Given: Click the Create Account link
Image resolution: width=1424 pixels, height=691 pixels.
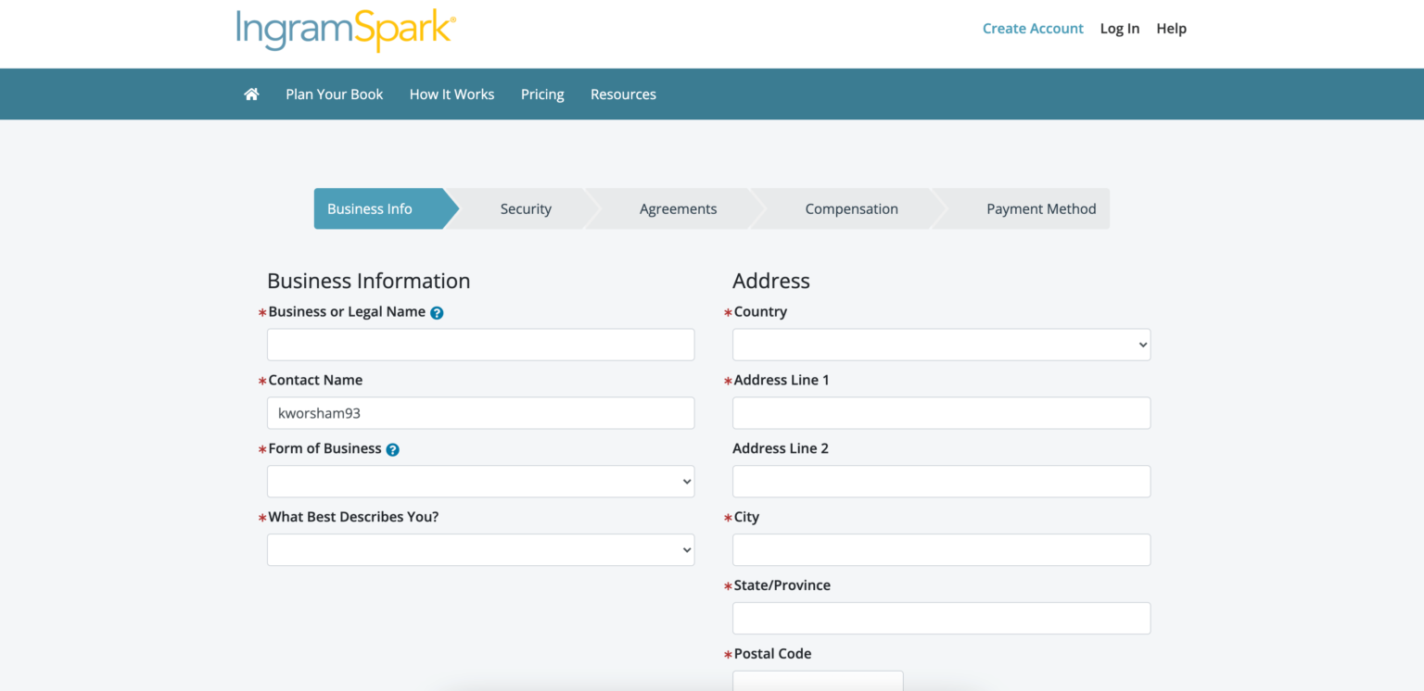Looking at the screenshot, I should coord(1033,28).
